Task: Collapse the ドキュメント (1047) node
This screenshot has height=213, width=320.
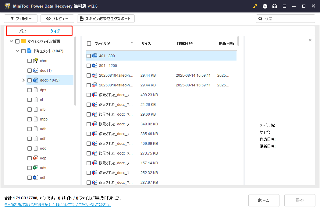Action: tap(17, 51)
